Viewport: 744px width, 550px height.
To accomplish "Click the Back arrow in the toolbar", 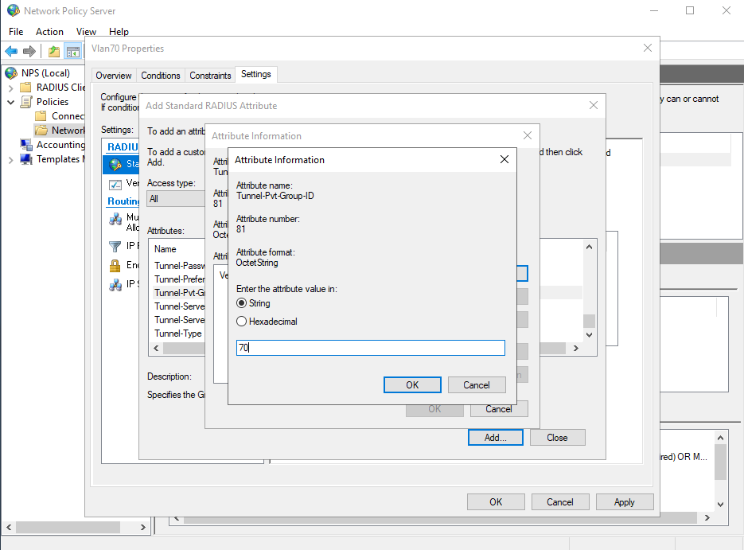I will pyautogui.click(x=11, y=52).
